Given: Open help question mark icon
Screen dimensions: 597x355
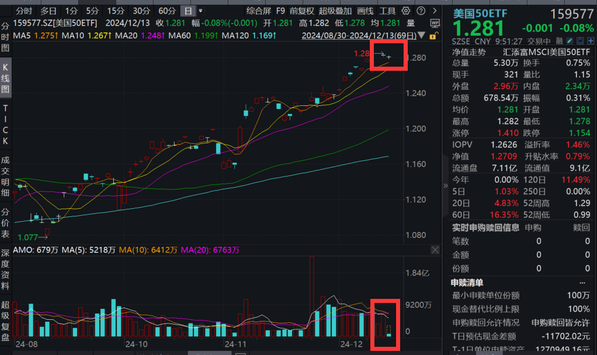Looking at the screenshot, I should click(x=421, y=11).
